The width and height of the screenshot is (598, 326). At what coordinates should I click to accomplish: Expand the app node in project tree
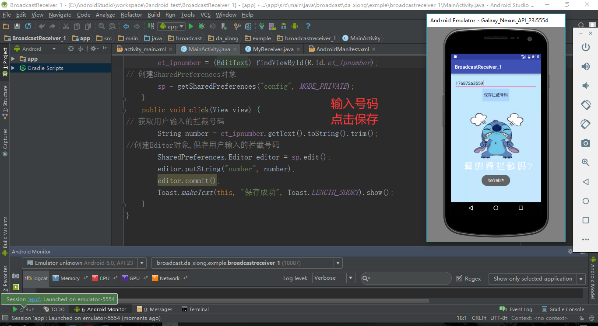(x=13, y=59)
